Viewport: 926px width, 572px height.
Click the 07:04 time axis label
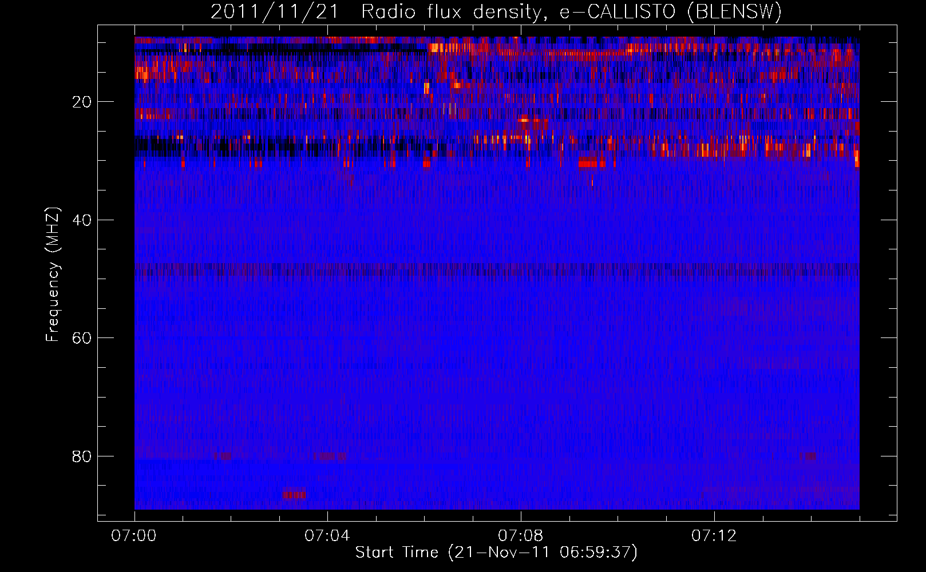click(327, 536)
